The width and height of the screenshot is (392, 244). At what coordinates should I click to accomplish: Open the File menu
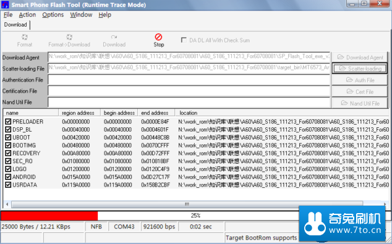pyautogui.click(x=8, y=15)
